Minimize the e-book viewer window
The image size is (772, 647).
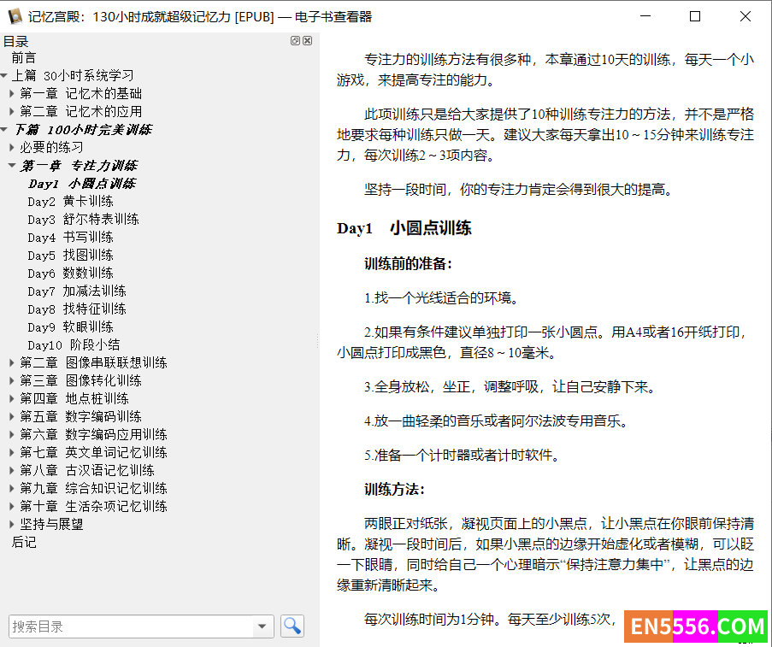(x=645, y=16)
